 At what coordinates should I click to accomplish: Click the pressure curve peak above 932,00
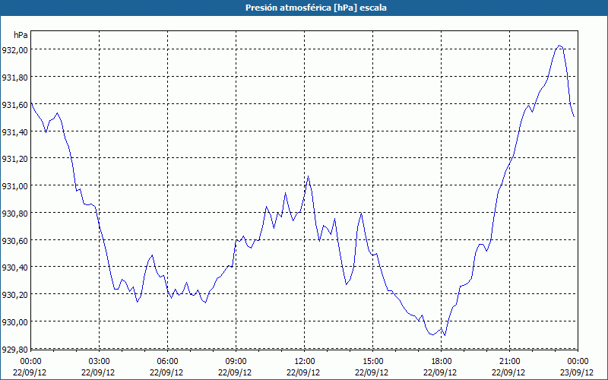pos(559,46)
